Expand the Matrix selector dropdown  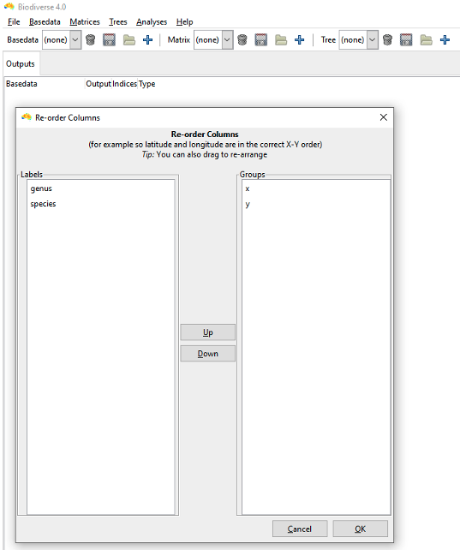(x=213, y=39)
